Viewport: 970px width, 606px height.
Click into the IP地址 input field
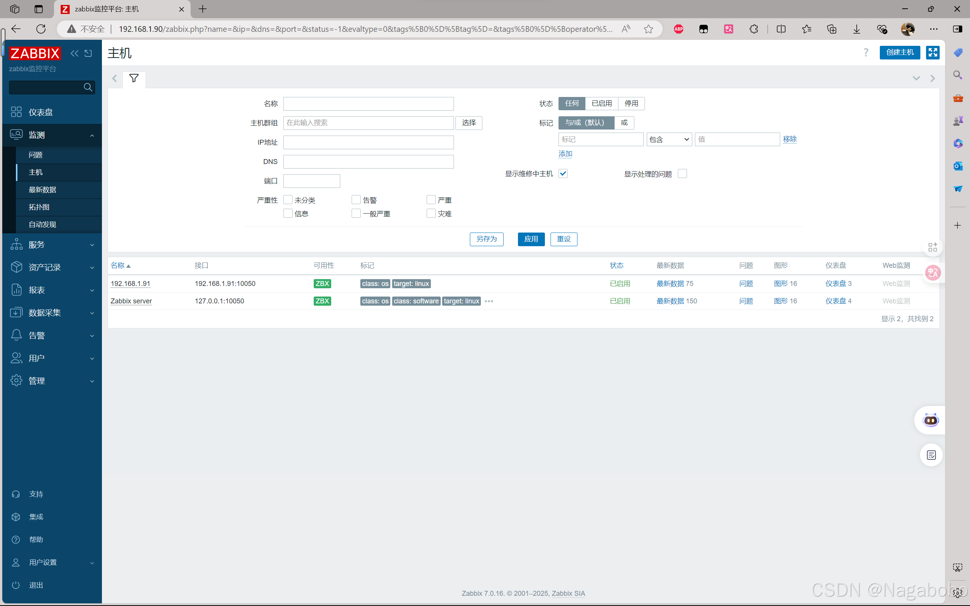point(368,142)
